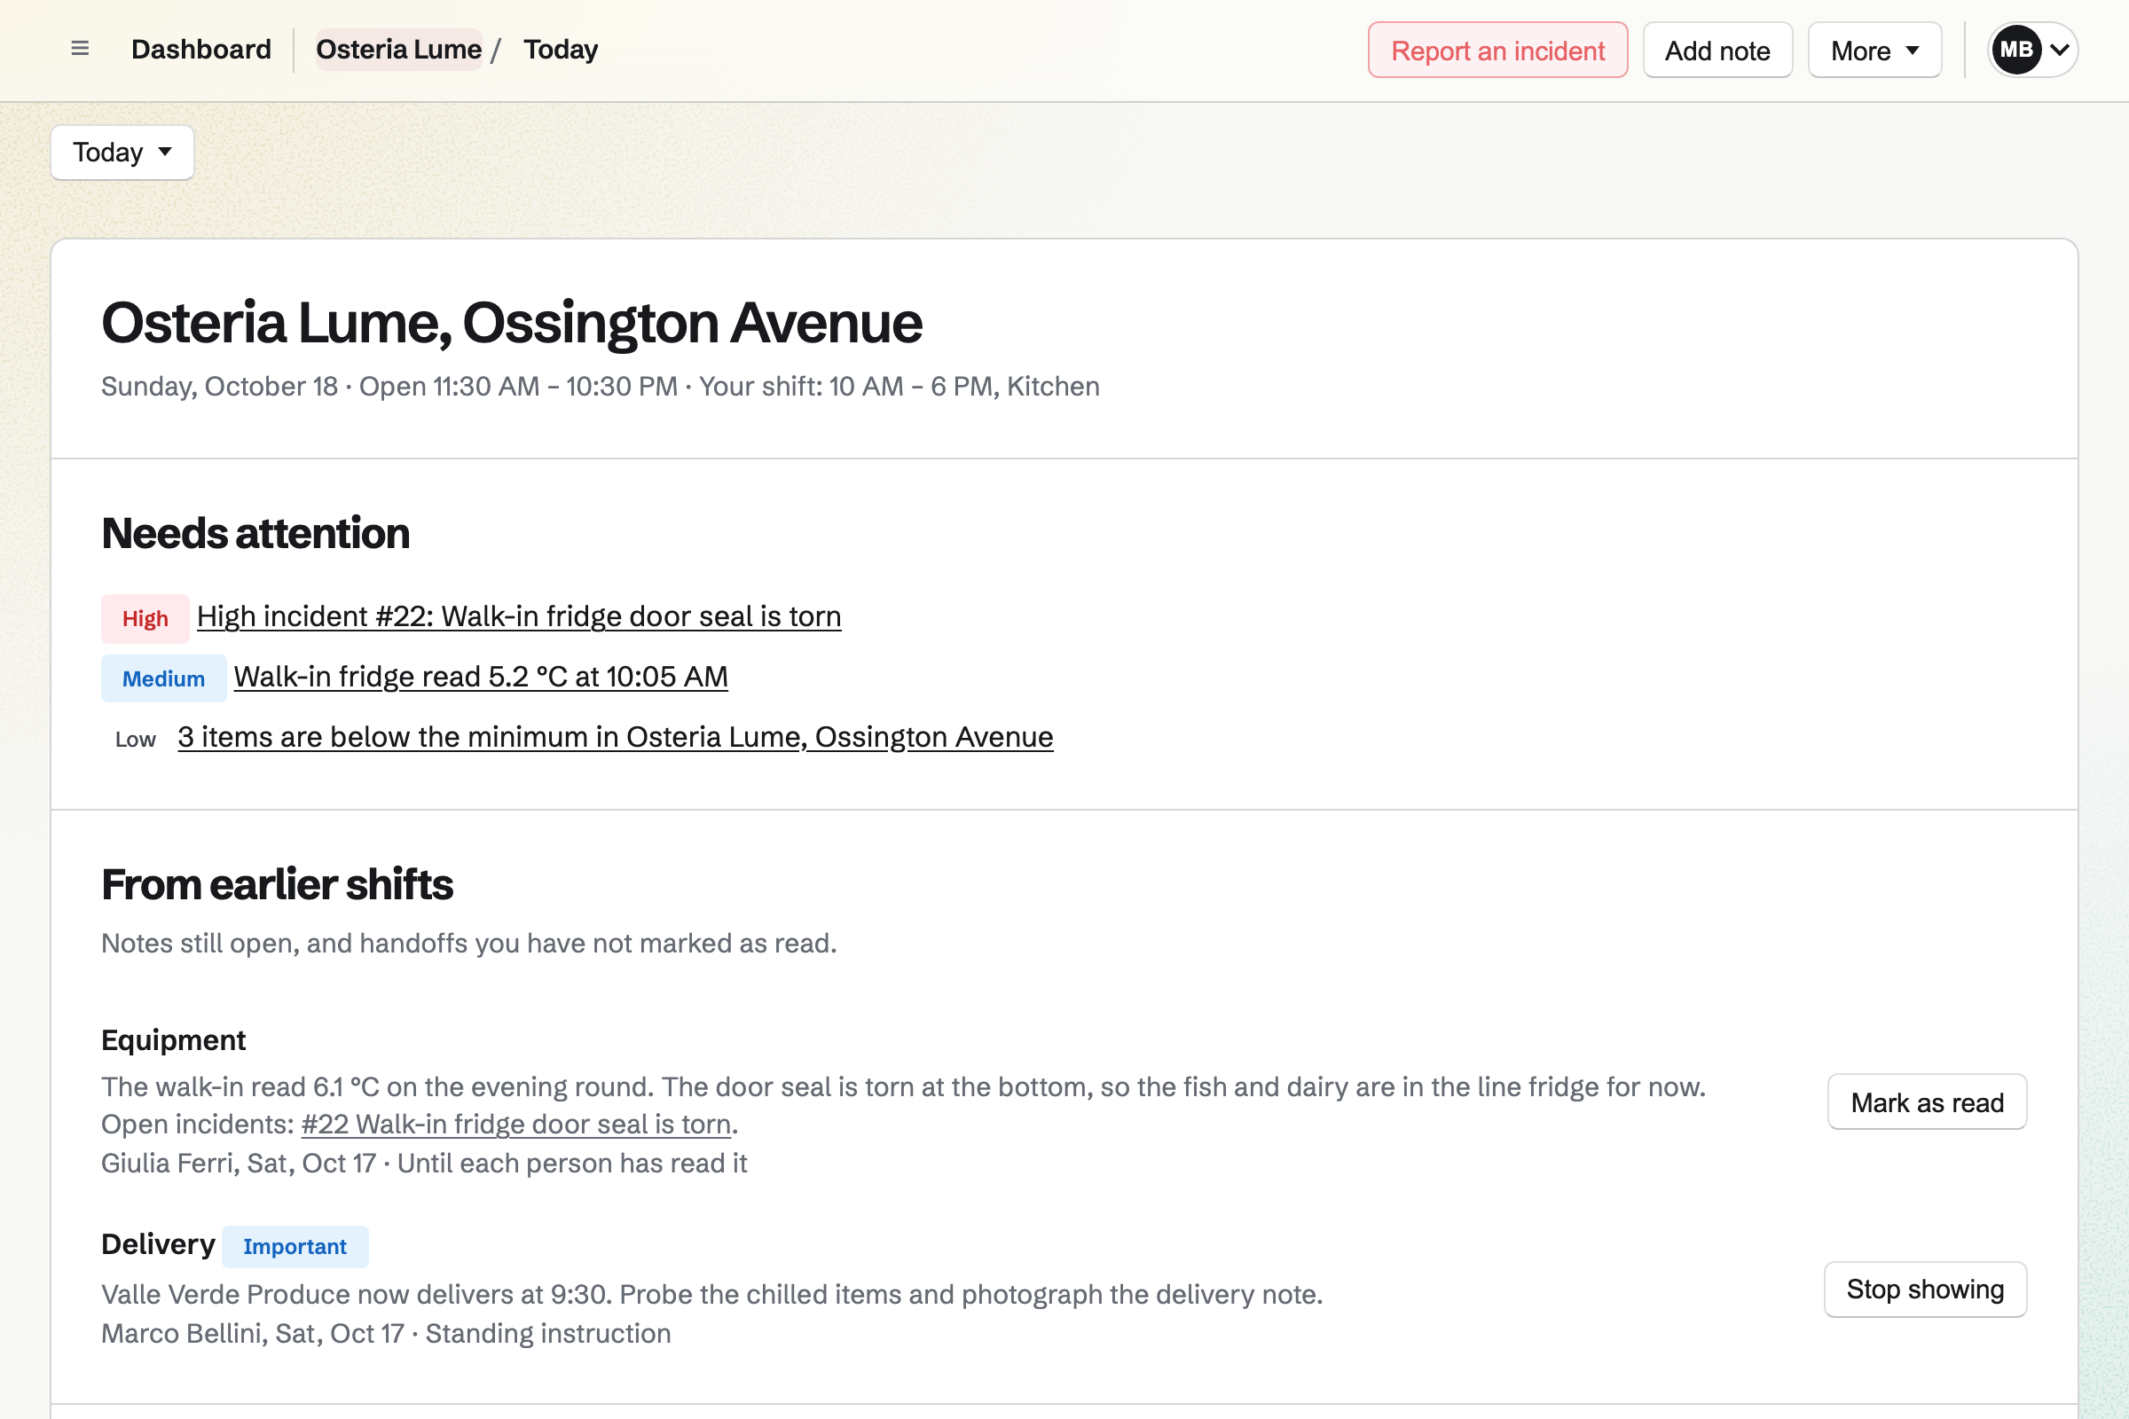Click the Sunday, October 18 shift info line
Viewport: 2129px width, 1419px height.
click(601, 387)
